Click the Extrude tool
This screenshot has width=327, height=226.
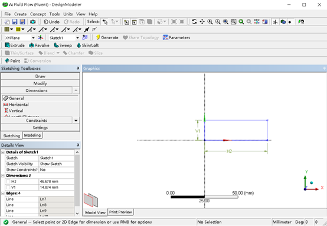[15, 46]
